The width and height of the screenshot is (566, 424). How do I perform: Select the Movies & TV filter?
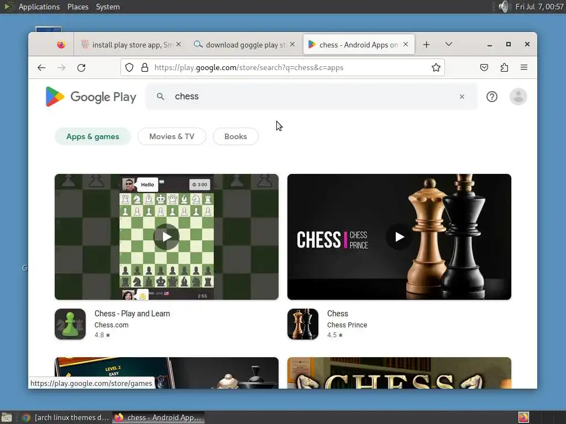[172, 137]
